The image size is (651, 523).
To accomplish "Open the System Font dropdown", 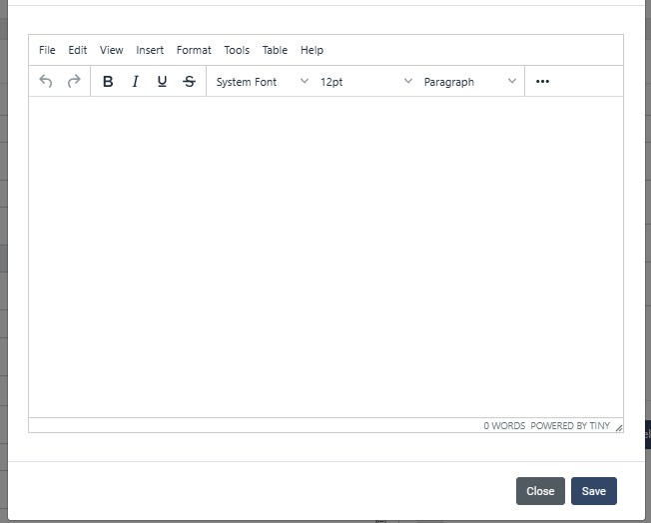I will (x=262, y=82).
